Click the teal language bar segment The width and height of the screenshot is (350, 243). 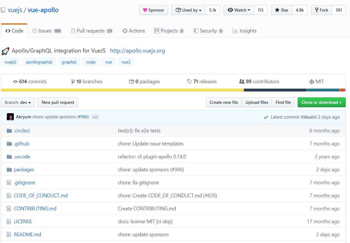point(323,90)
